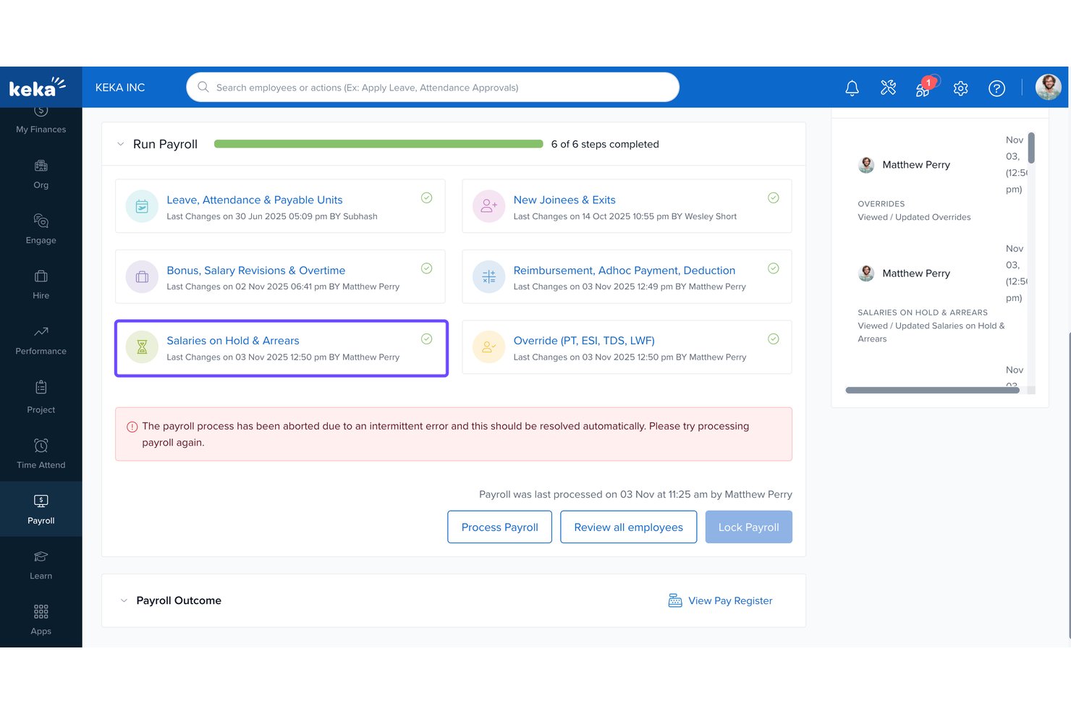Open settings gear icon

click(960, 88)
